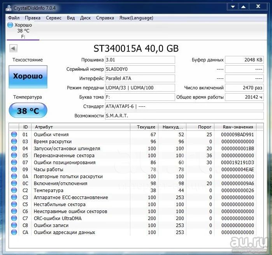Click the previous disk arrow button

click(13, 49)
